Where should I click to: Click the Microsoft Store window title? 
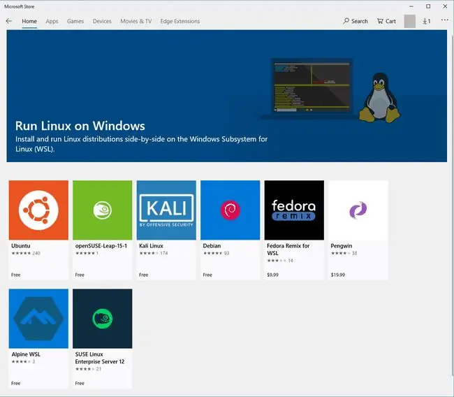[19, 6]
